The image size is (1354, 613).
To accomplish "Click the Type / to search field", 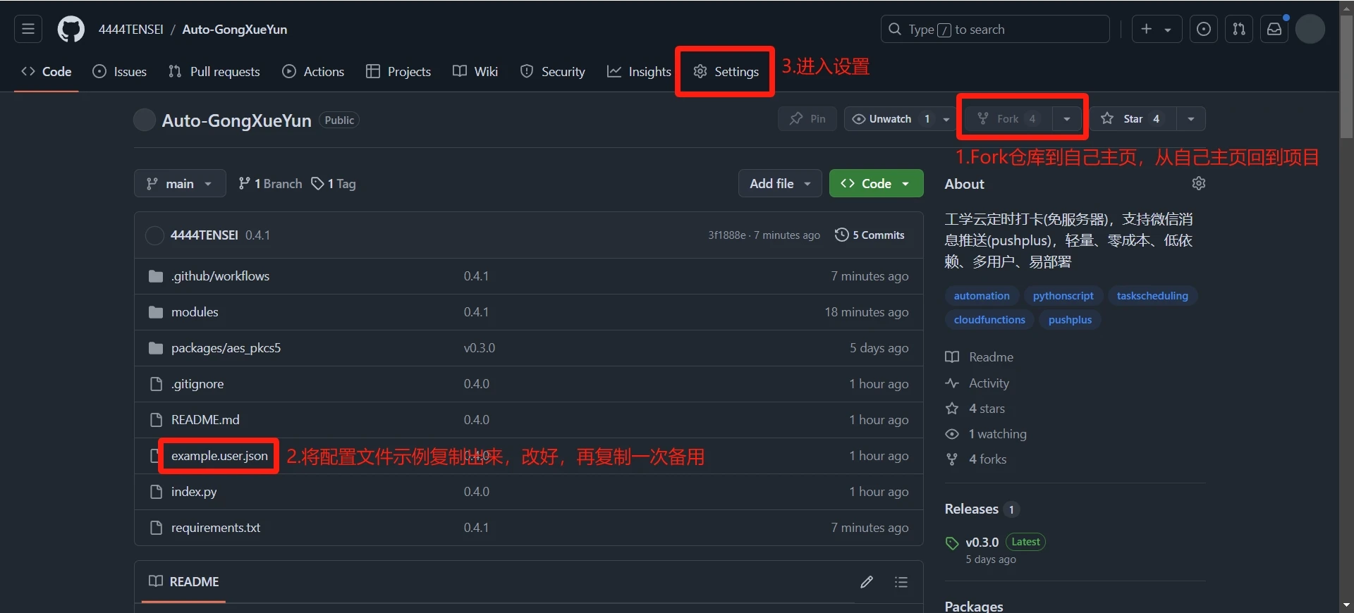I will point(995,30).
